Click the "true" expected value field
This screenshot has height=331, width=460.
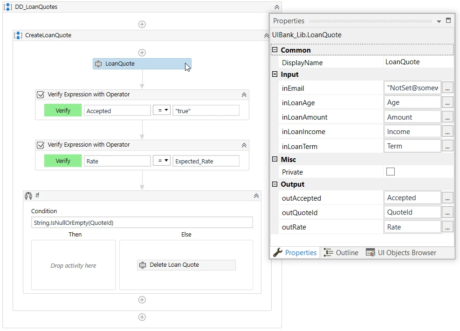point(206,111)
